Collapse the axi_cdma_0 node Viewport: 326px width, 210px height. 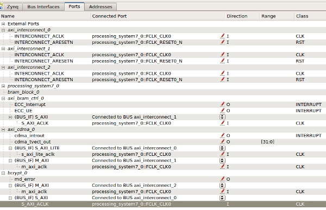(x=3, y=129)
